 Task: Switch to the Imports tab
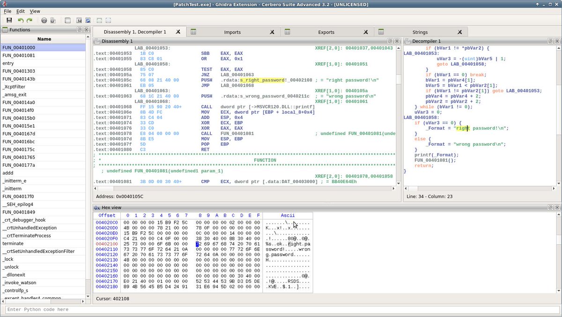pyautogui.click(x=232, y=32)
